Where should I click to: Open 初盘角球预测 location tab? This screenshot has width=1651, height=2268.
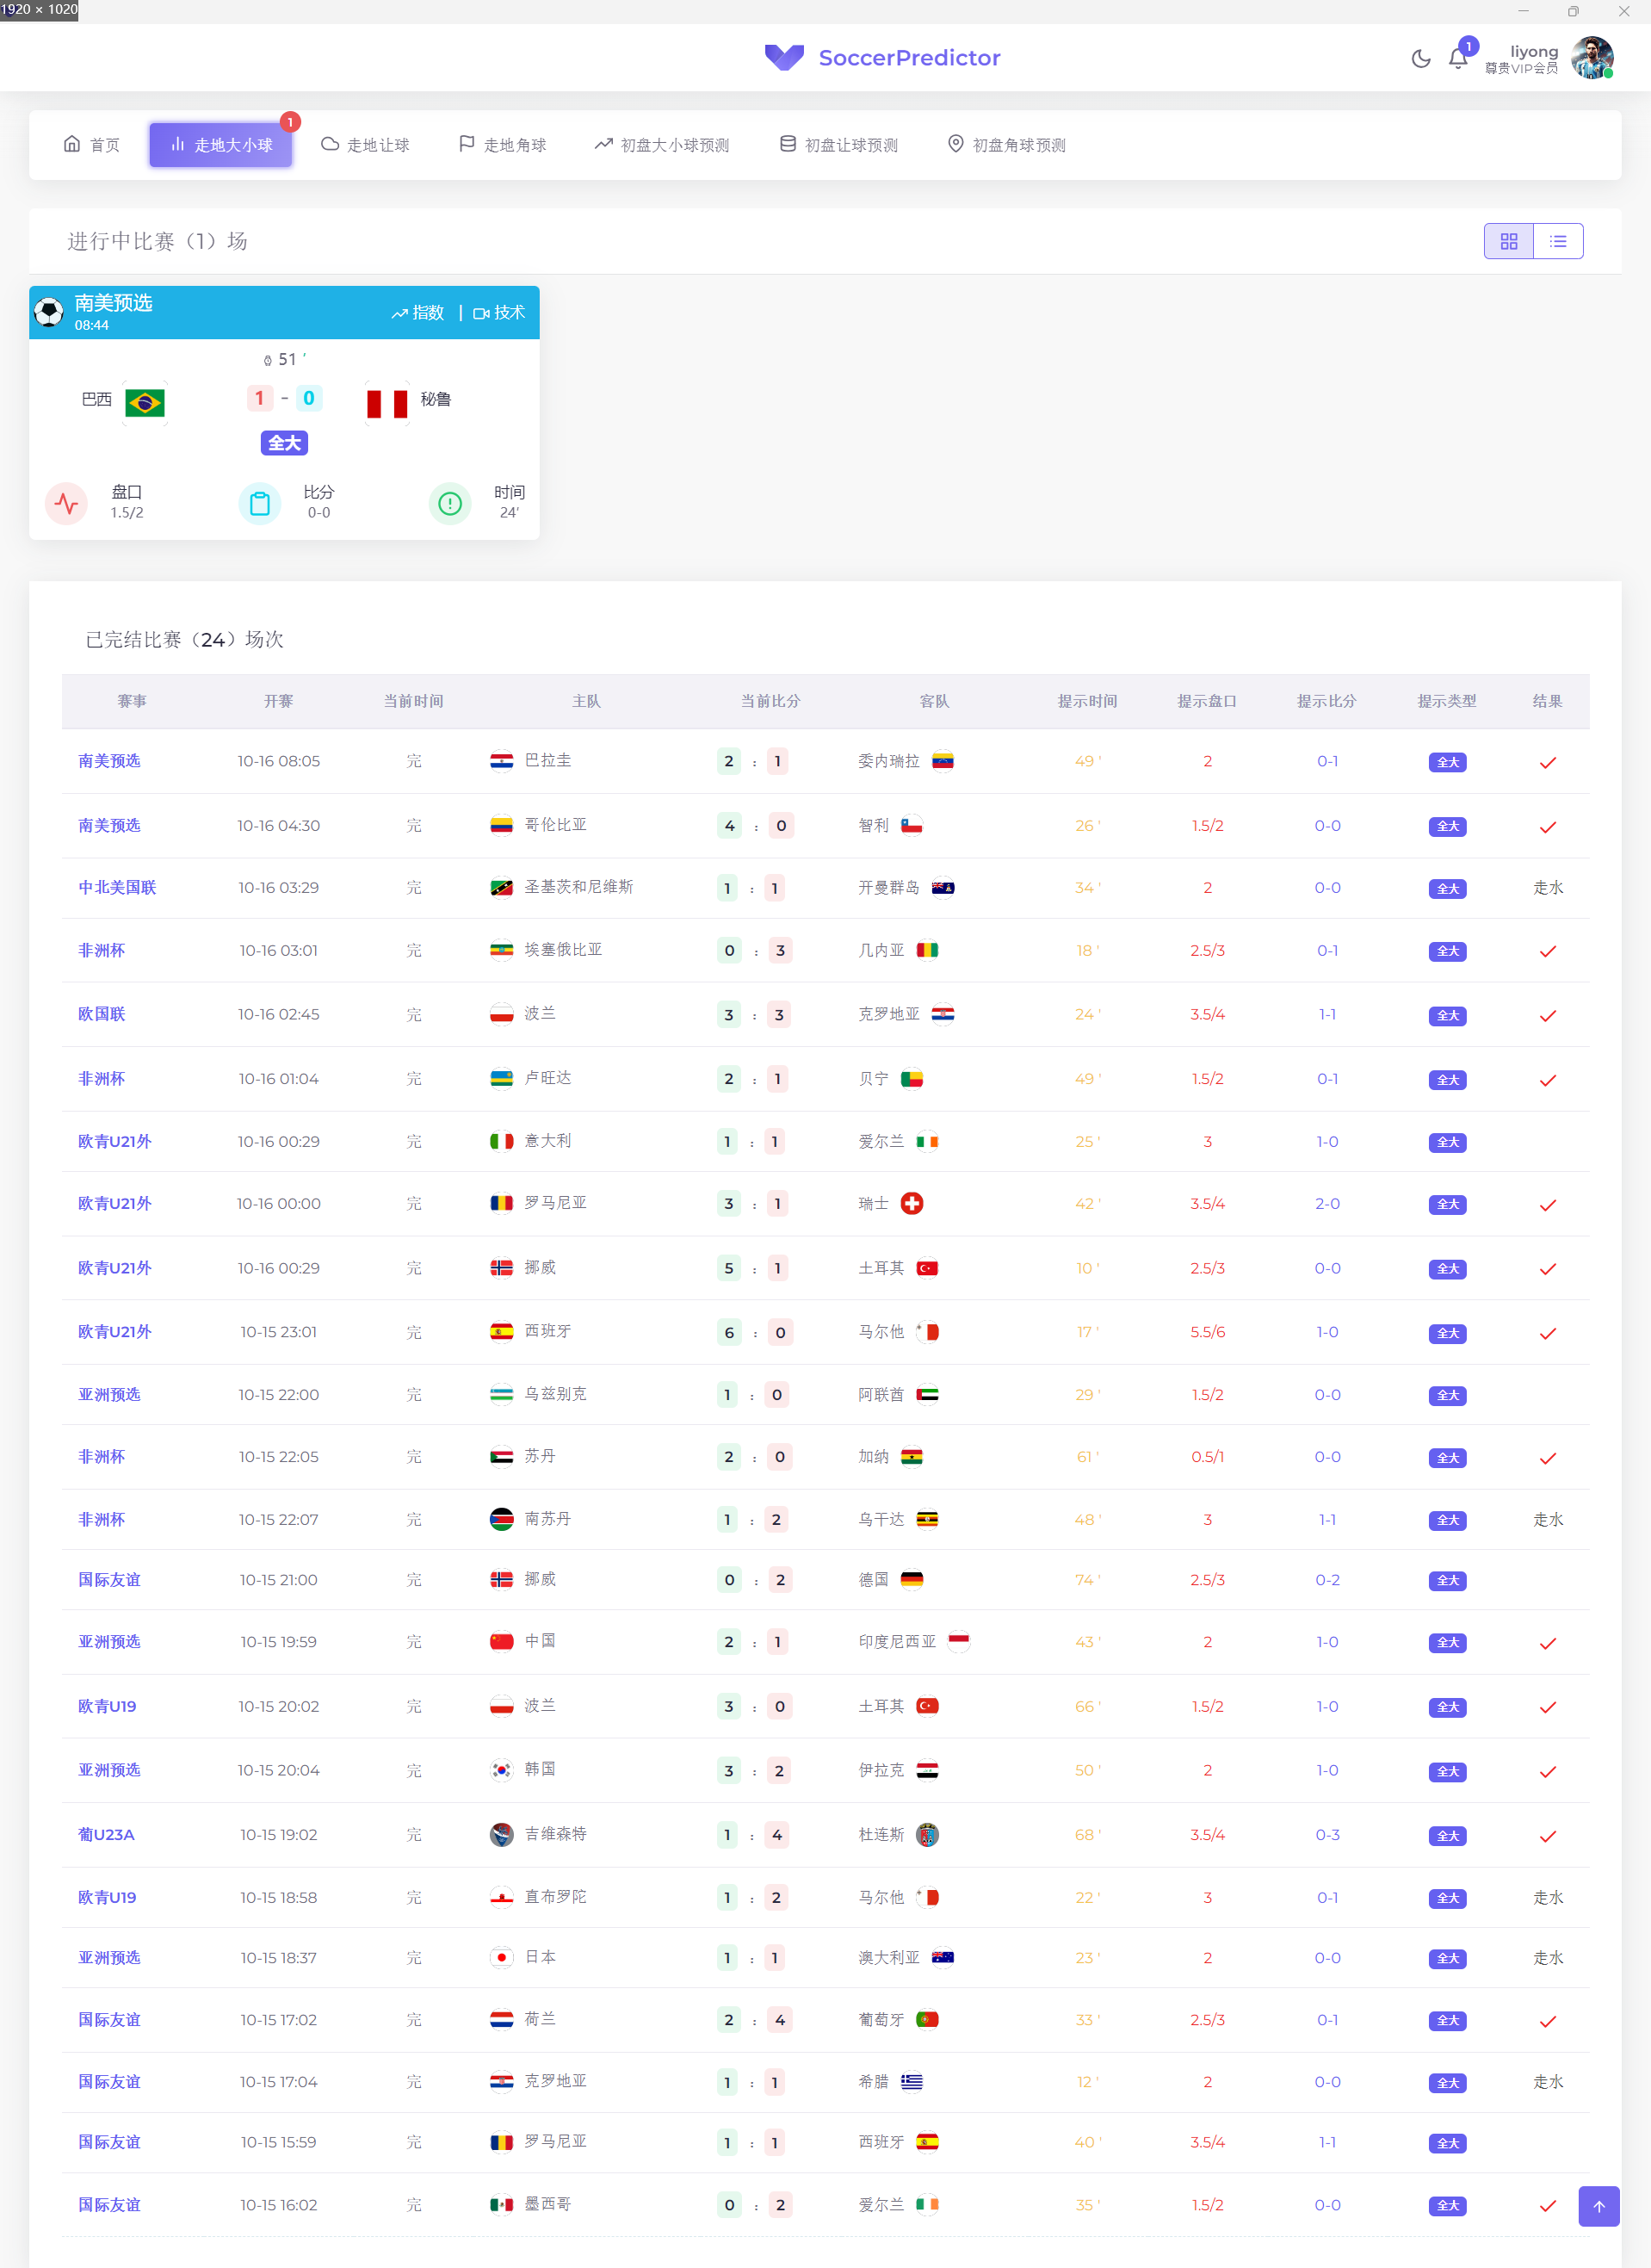click(1006, 145)
